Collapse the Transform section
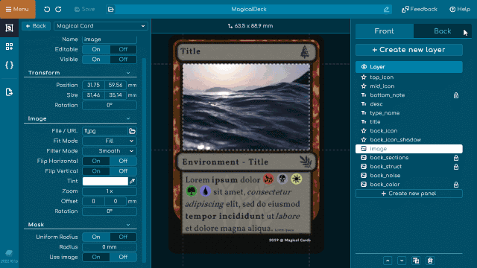The height and width of the screenshot is (268, 477). [128, 73]
